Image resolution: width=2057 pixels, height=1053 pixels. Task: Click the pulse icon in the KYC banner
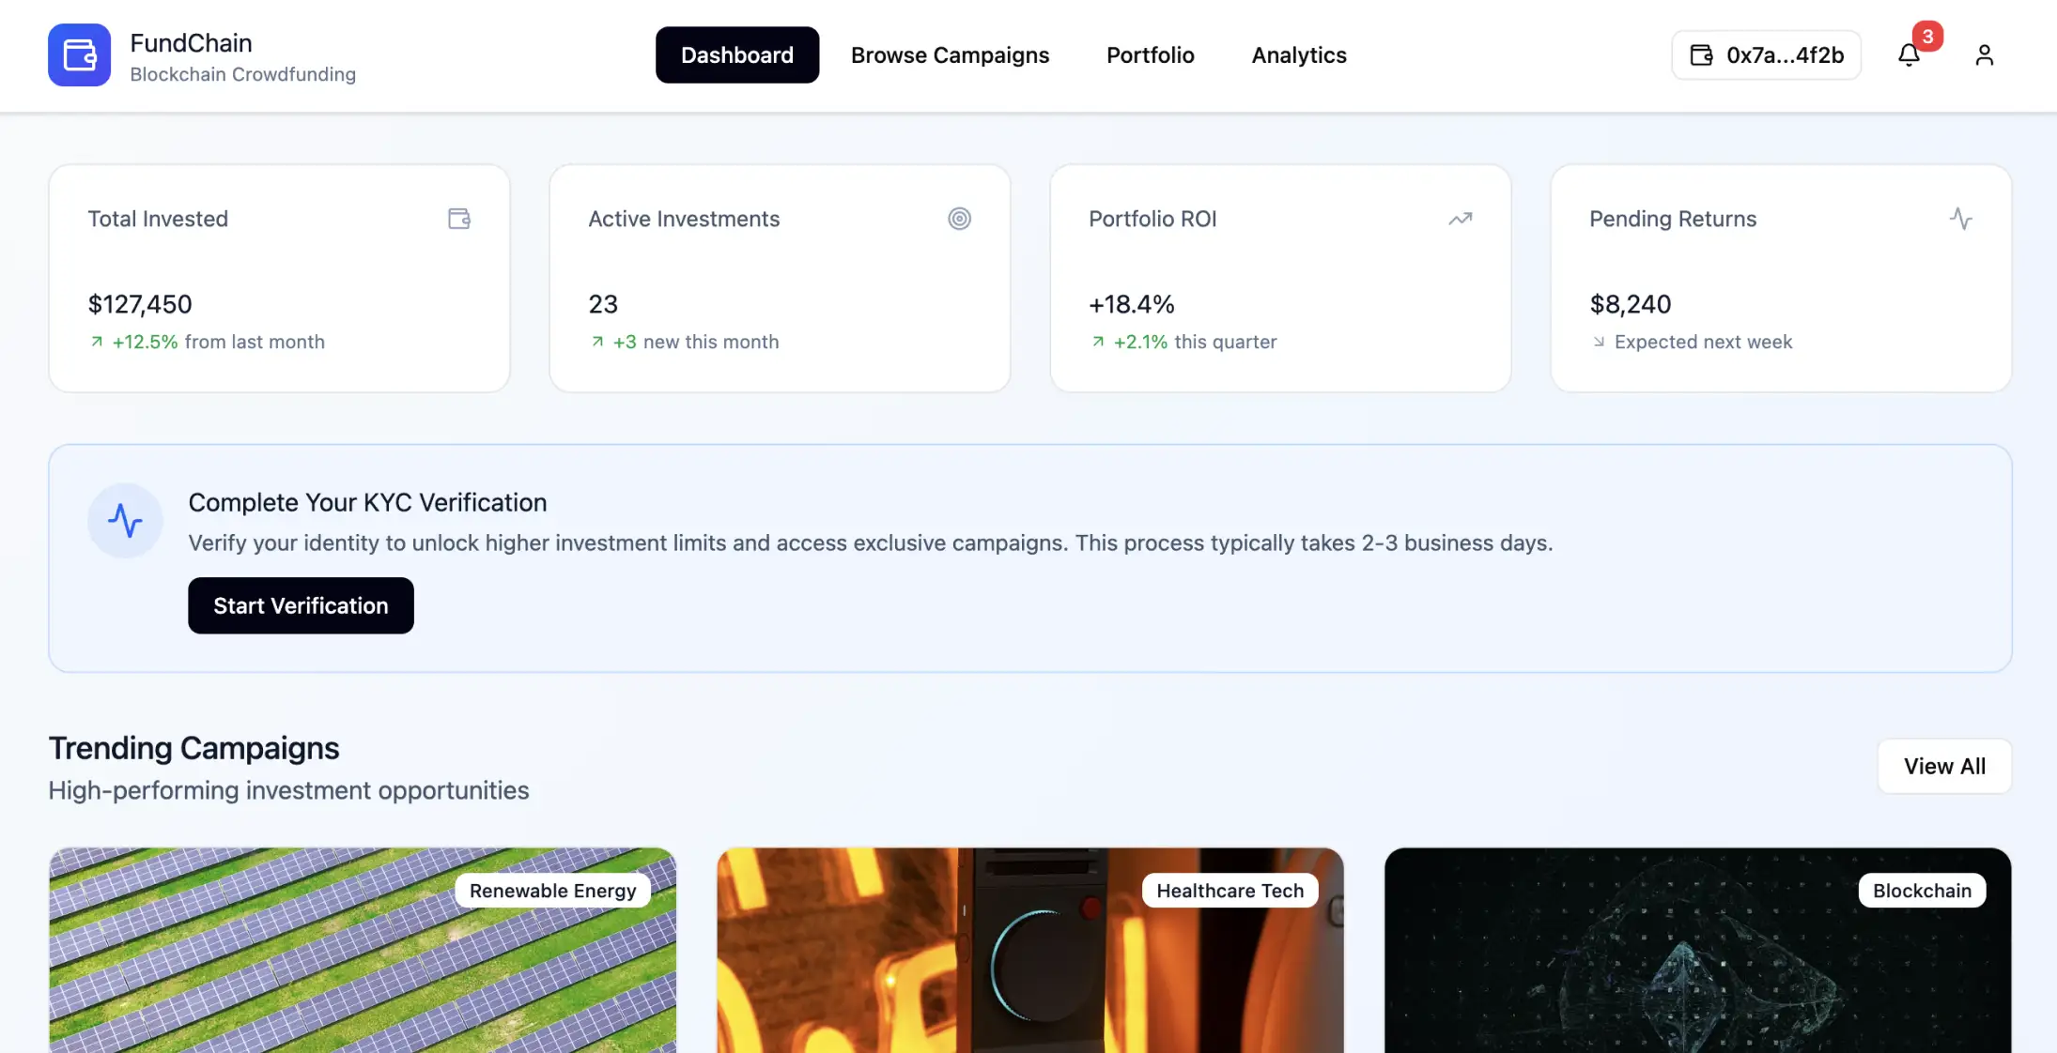click(x=125, y=521)
